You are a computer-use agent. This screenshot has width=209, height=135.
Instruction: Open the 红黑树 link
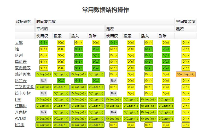tap(21, 106)
